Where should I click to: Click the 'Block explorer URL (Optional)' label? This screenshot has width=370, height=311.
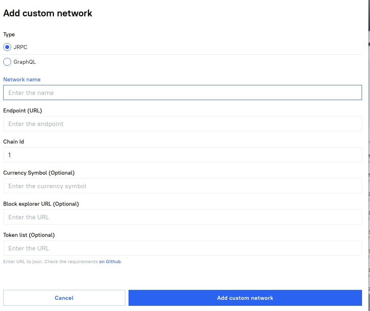(41, 204)
